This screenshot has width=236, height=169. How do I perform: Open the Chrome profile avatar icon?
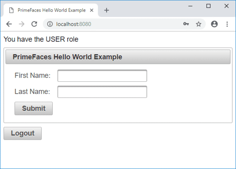[214, 24]
